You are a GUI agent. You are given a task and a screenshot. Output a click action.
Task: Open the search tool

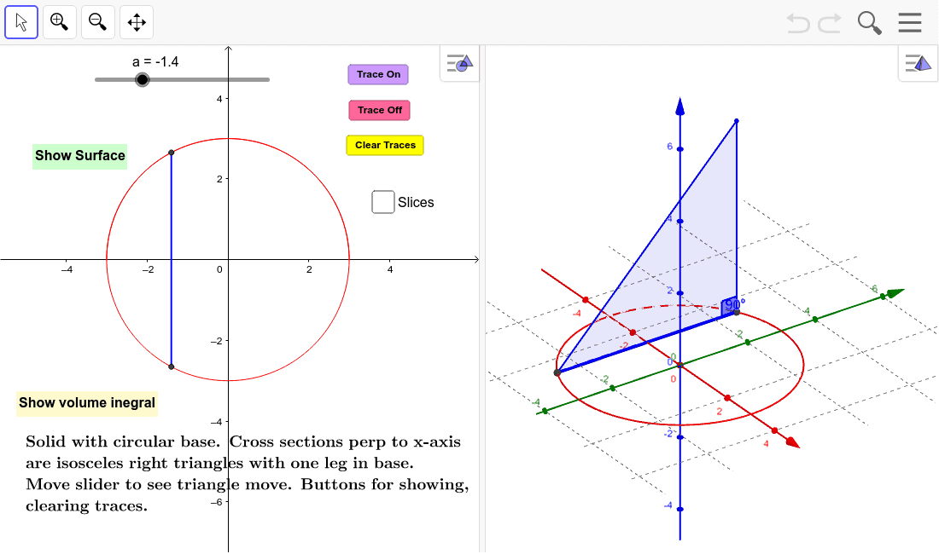coord(869,23)
